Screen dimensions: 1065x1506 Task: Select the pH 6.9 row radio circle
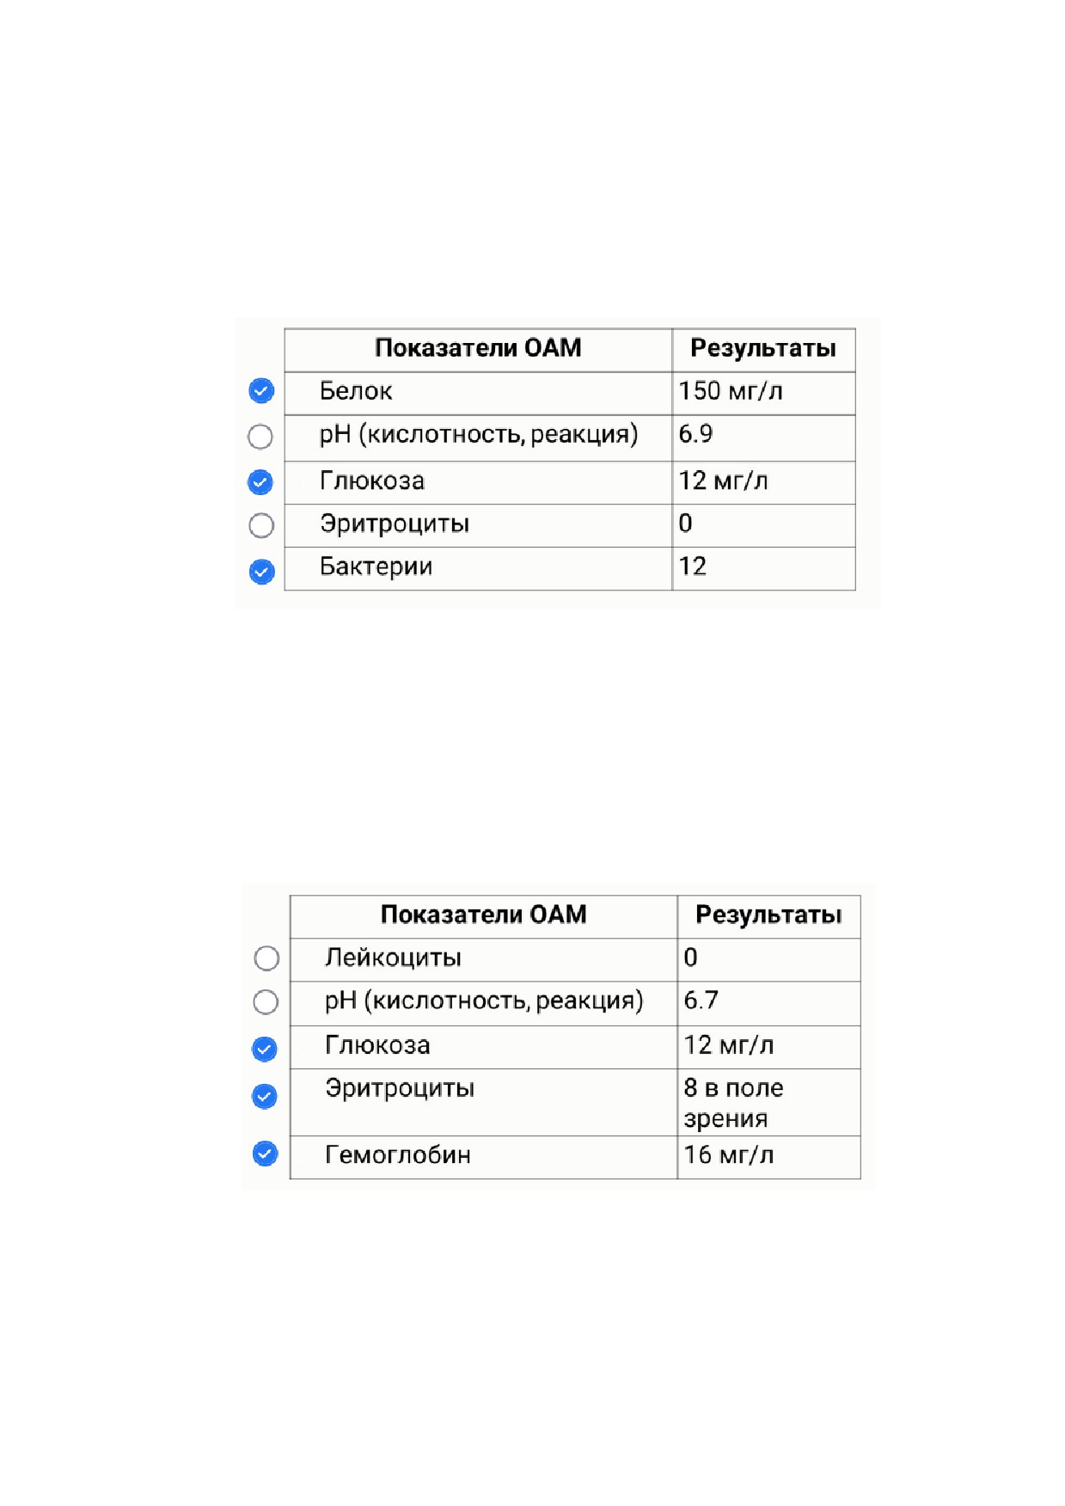[260, 437]
